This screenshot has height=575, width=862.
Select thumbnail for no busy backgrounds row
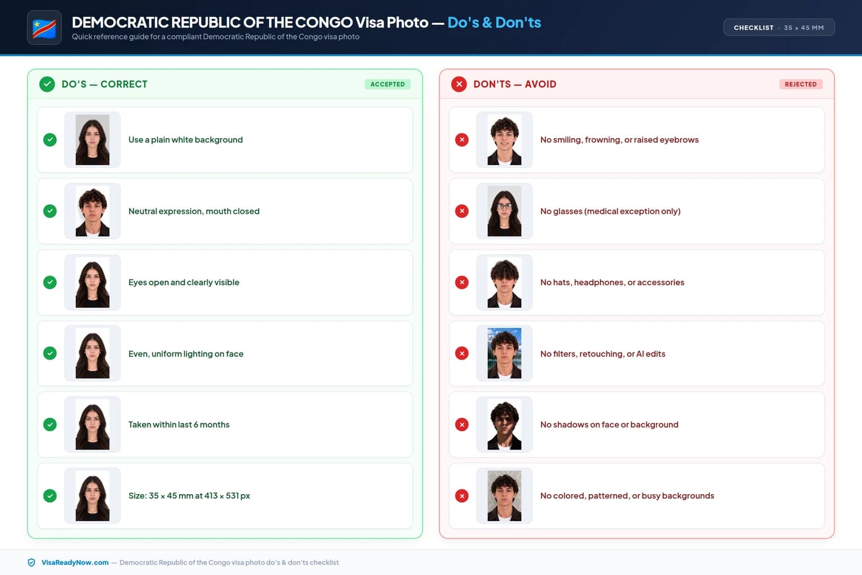click(x=505, y=496)
